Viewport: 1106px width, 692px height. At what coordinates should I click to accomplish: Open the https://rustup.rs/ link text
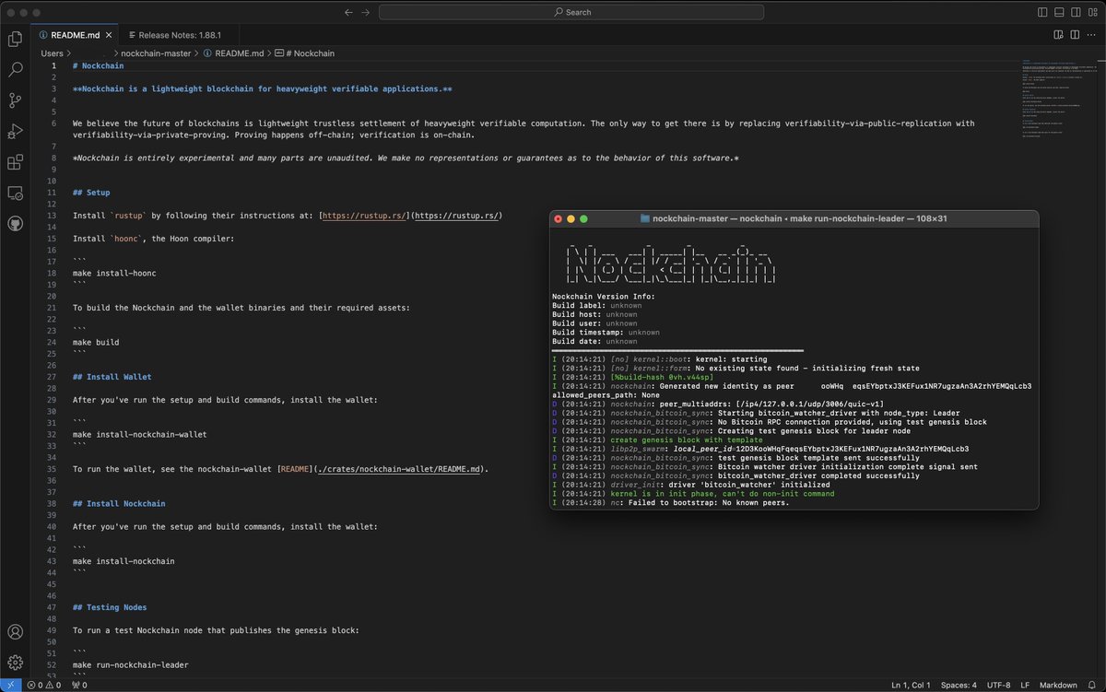[364, 216]
